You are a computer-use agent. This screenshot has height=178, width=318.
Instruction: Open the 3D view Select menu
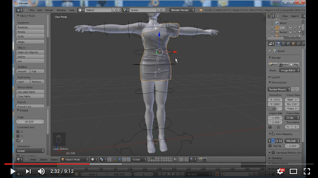point(43,159)
